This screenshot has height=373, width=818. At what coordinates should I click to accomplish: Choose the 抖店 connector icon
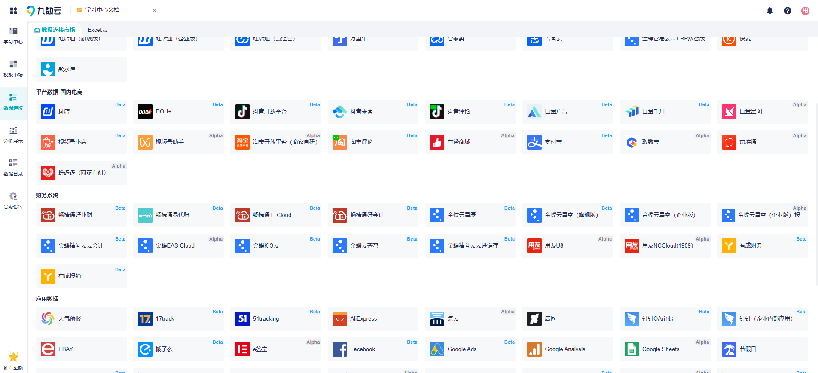click(48, 111)
